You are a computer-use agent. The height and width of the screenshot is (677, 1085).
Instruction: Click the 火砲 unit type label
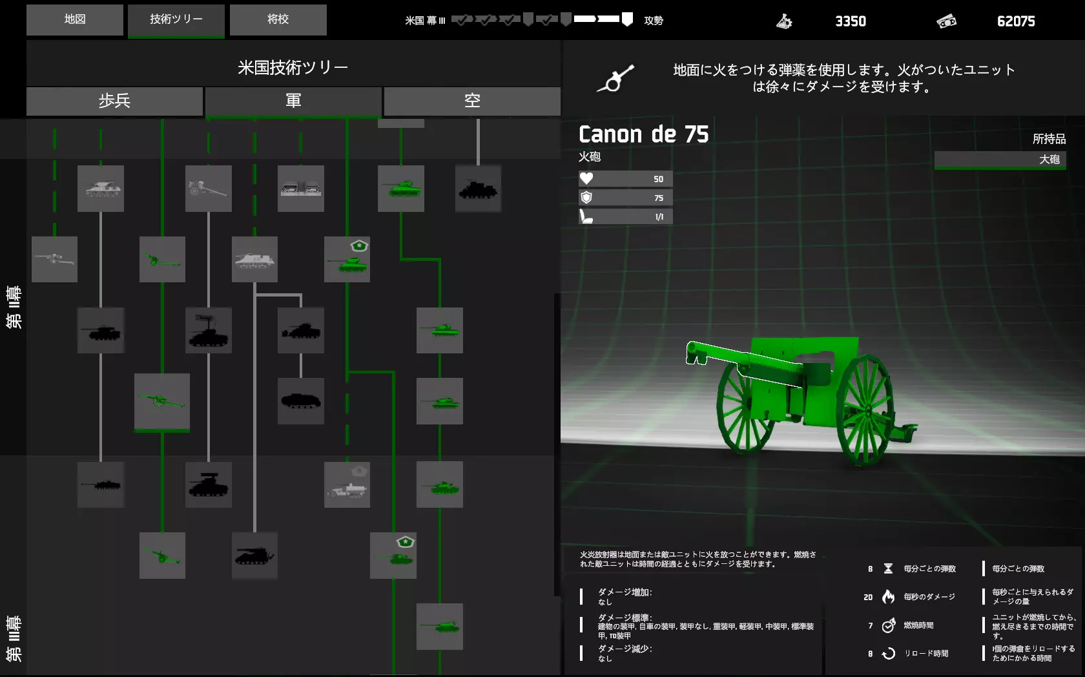point(590,156)
